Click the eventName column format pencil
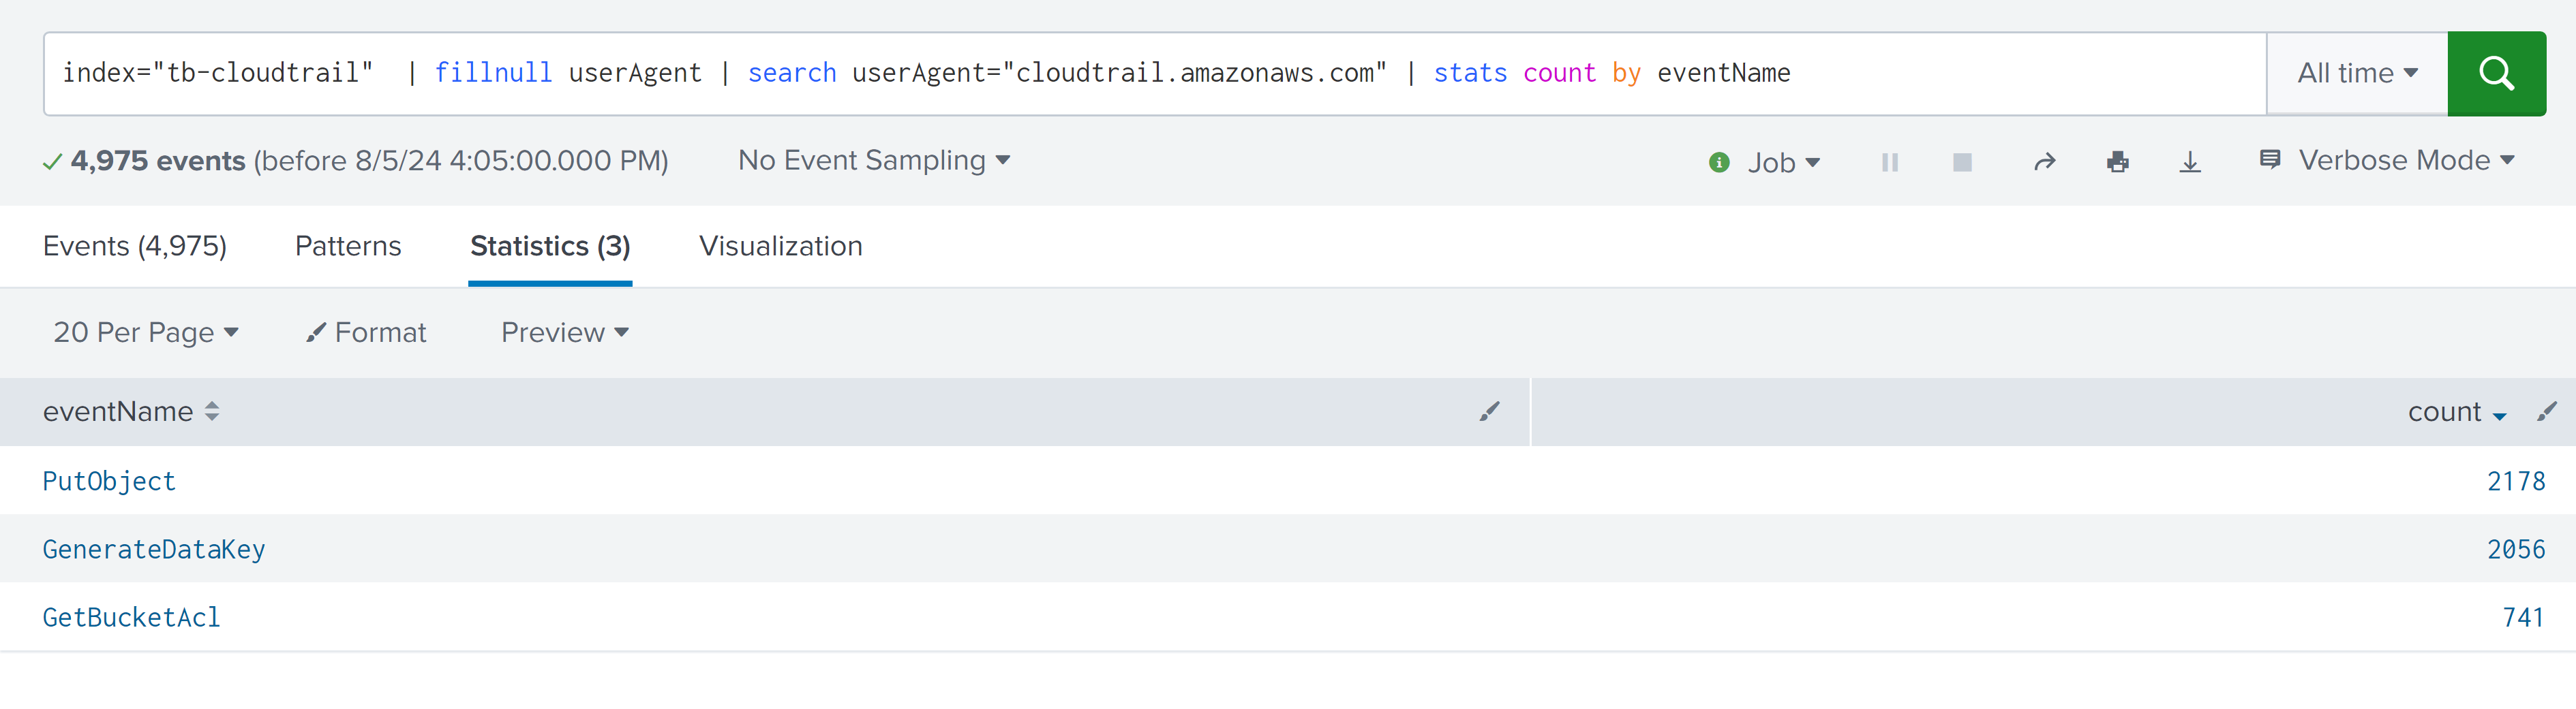 pyautogui.click(x=1489, y=411)
